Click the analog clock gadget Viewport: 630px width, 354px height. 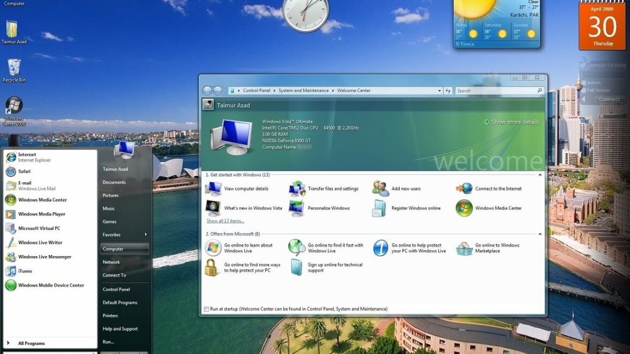click(306, 13)
